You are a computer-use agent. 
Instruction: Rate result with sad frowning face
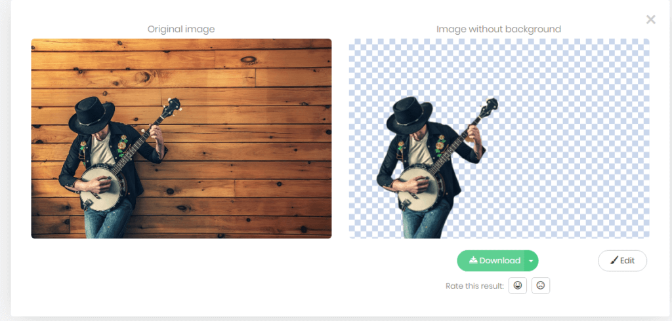pyautogui.click(x=541, y=286)
